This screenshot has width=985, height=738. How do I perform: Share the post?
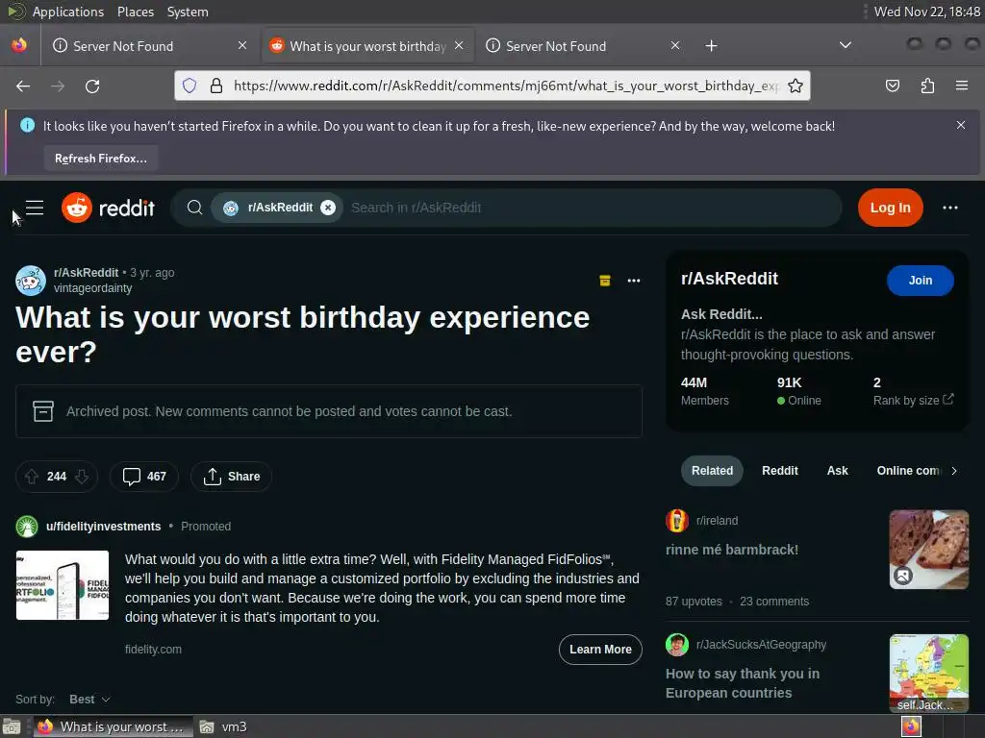point(231,477)
